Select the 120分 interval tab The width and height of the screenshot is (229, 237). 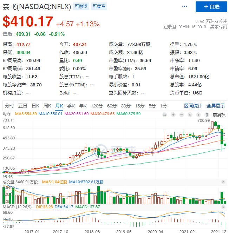(x=97, y=106)
